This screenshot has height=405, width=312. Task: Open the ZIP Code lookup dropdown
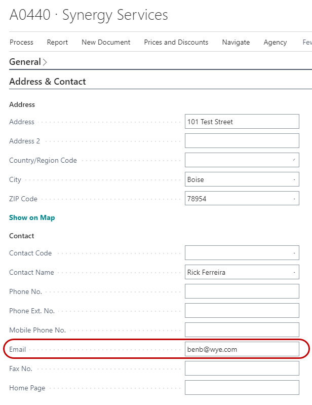pos(294,199)
